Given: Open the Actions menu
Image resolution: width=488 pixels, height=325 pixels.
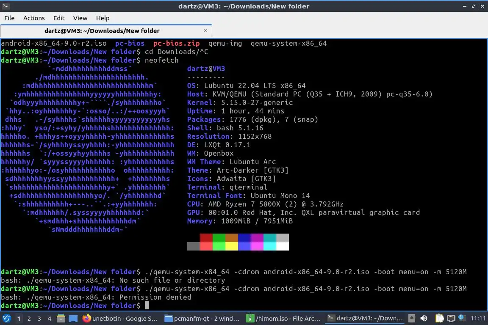Looking at the screenshot, I should pos(34,18).
